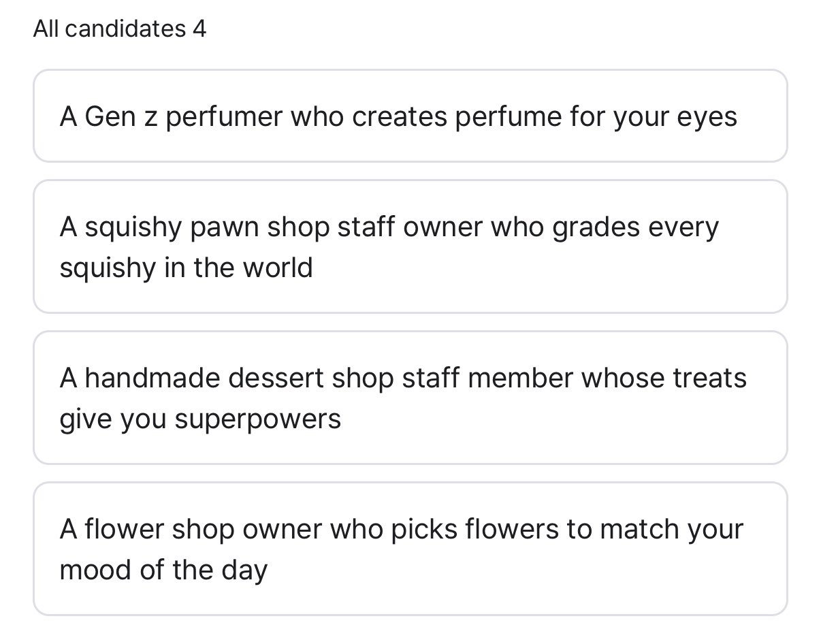Choose the squishy pawn shop owner option
821x642 pixels.
click(410, 246)
